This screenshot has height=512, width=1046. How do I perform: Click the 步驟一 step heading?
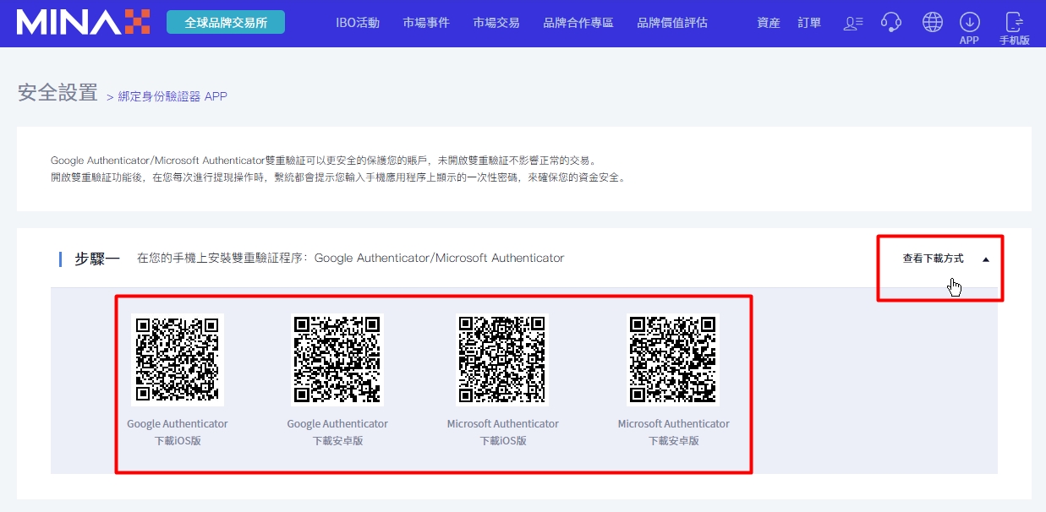coord(97,259)
